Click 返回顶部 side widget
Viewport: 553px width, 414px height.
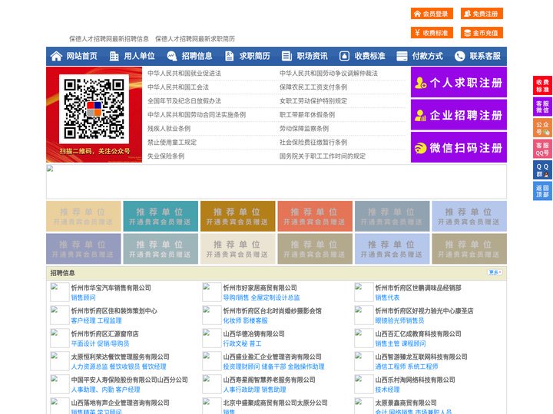click(542, 191)
